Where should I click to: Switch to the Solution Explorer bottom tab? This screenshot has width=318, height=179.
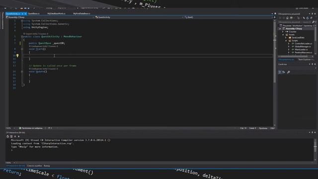pos(287,60)
